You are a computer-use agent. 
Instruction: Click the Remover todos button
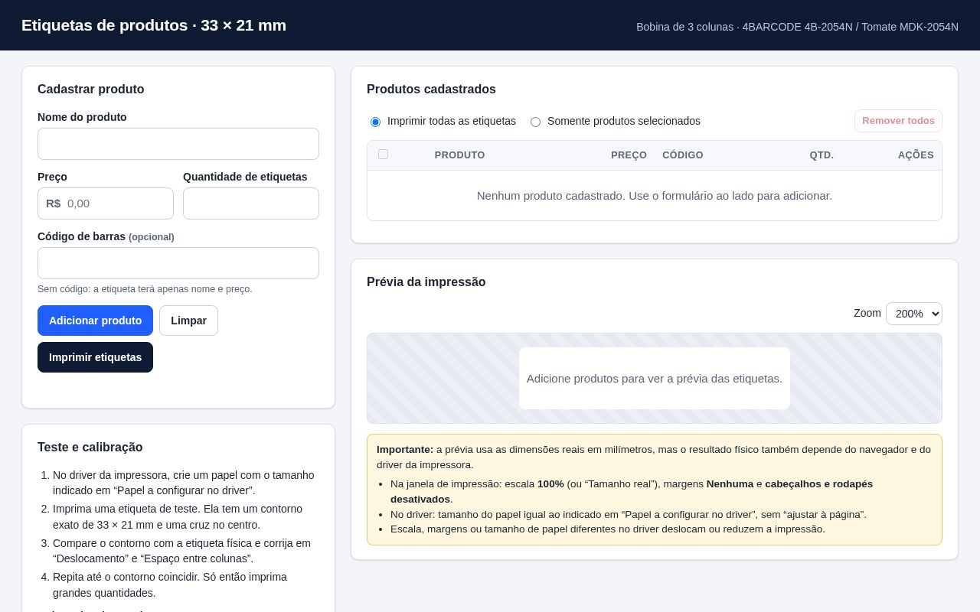[x=898, y=121]
